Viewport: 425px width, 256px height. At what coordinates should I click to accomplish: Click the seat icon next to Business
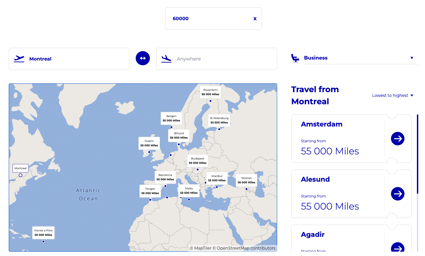(x=295, y=58)
